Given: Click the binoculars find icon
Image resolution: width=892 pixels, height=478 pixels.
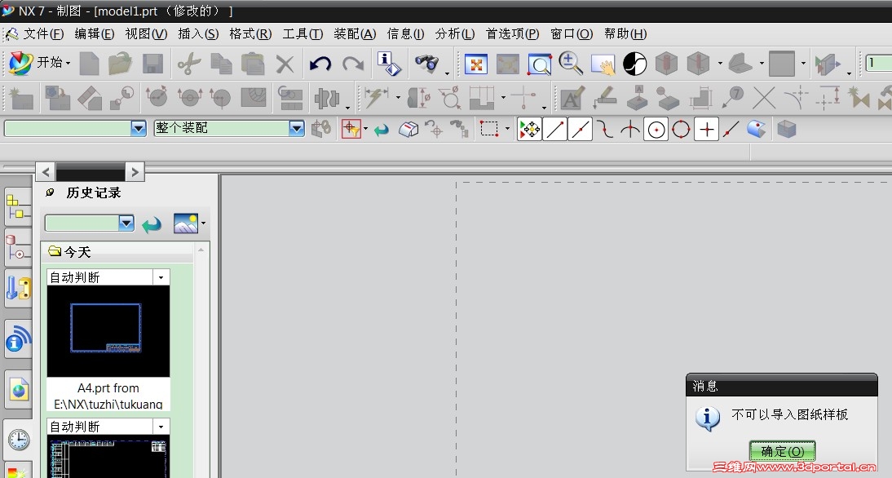Looking at the screenshot, I should coord(426,63).
